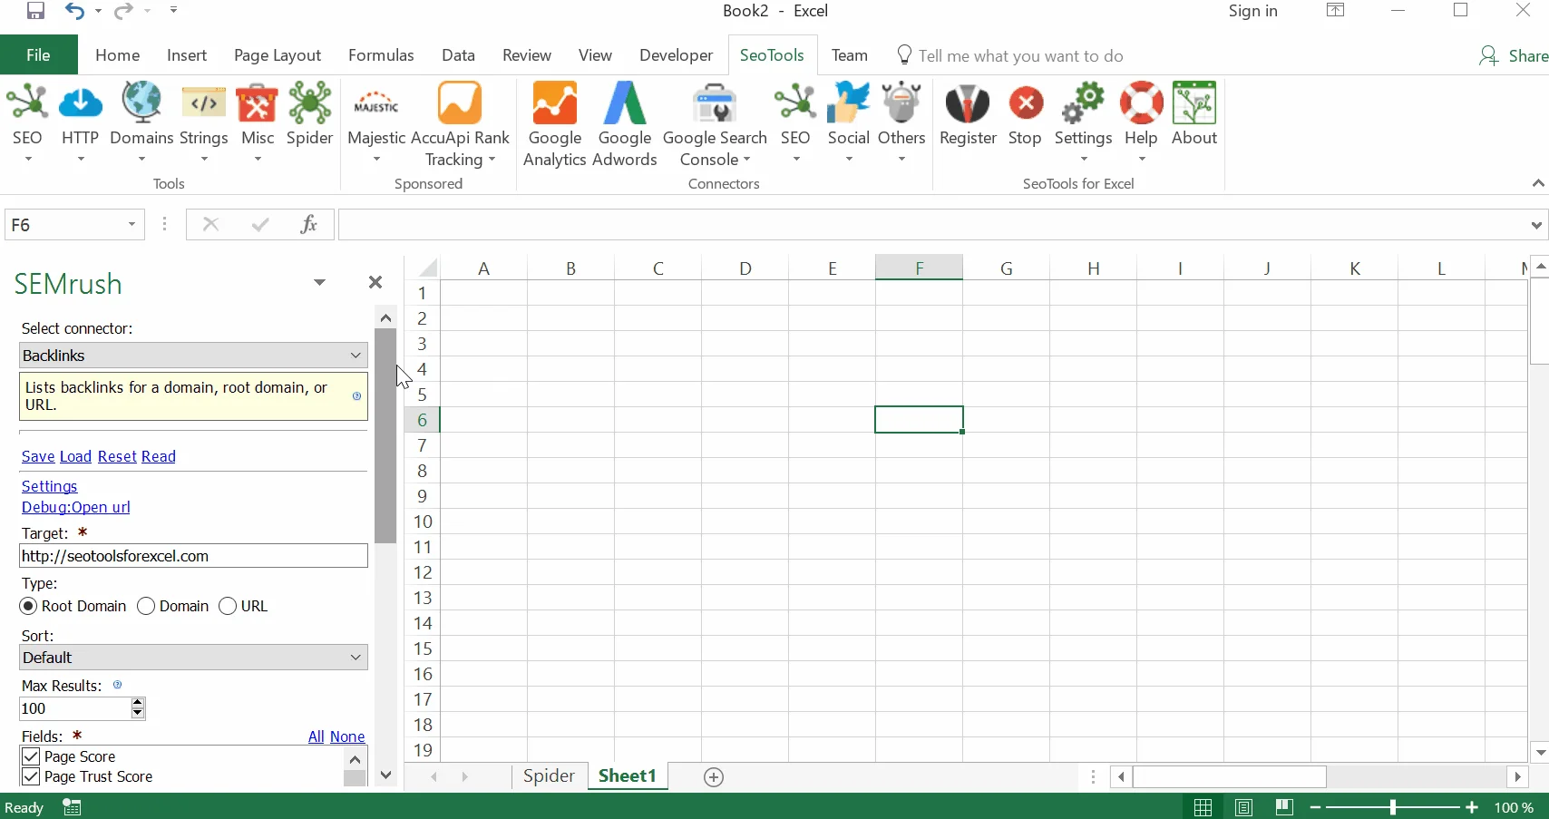The height and width of the screenshot is (819, 1549).
Task: Select the Domain radio button
Action: coord(146,606)
